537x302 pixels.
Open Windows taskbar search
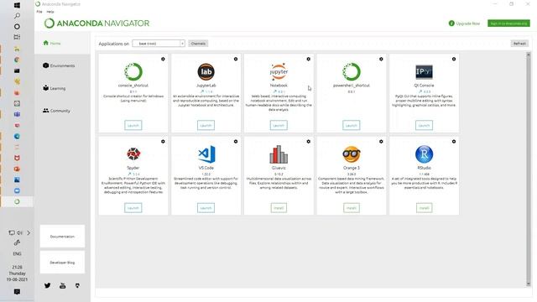coord(17,16)
